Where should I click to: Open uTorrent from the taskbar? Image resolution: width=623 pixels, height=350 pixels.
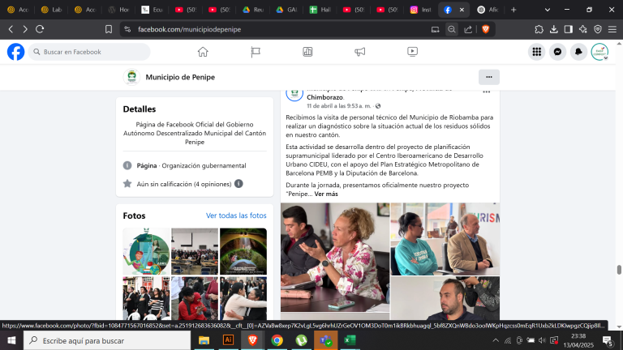pos(301,340)
